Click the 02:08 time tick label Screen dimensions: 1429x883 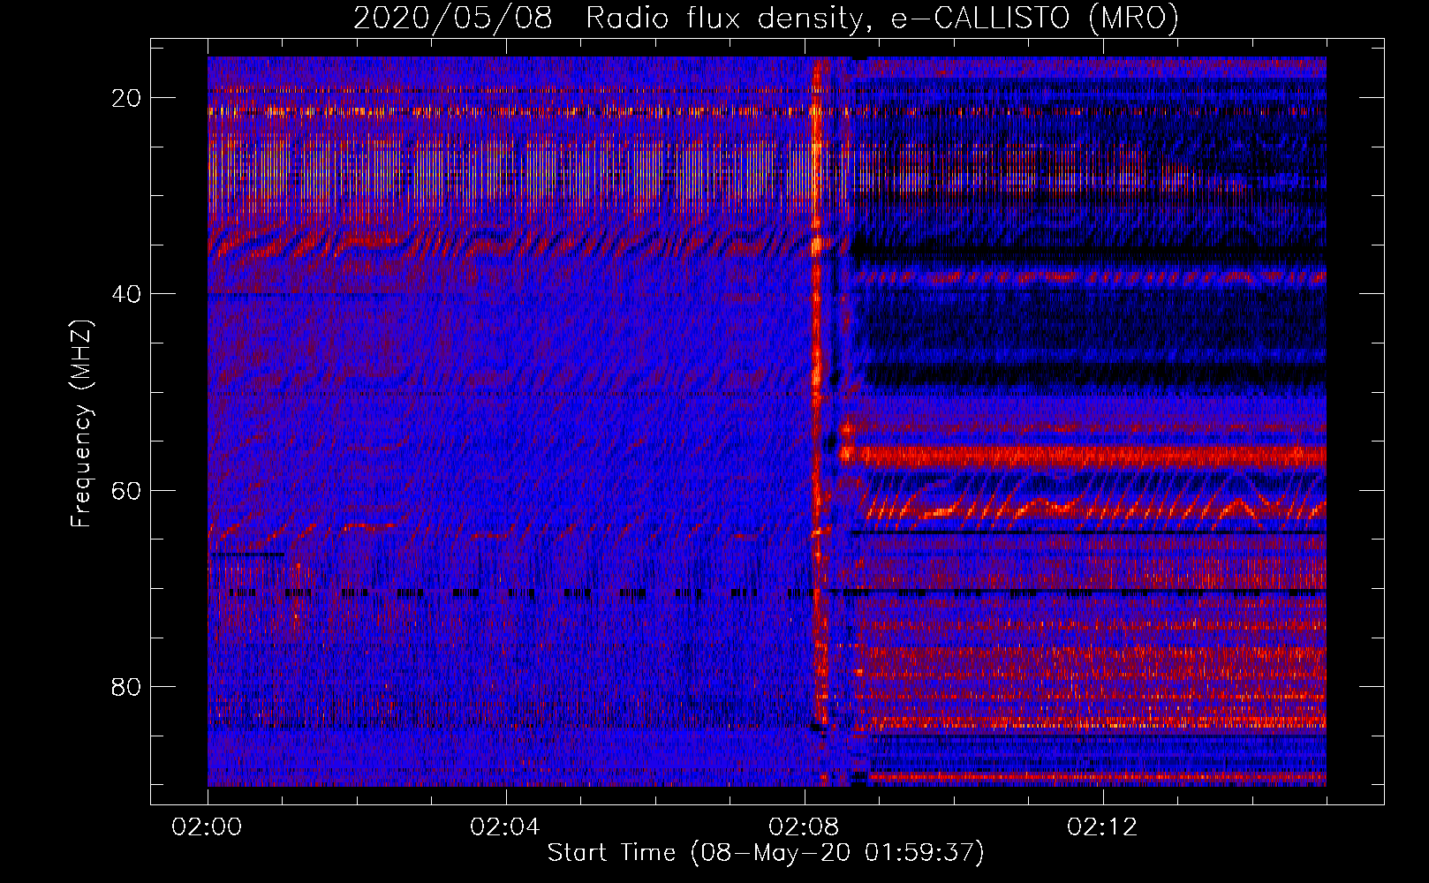(805, 827)
